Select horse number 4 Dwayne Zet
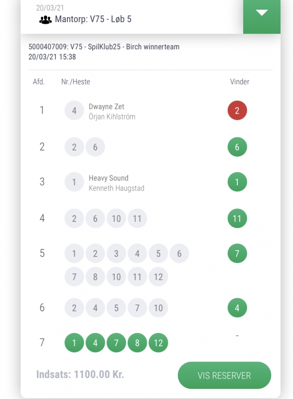Viewport: 293px width, 399px height. (74, 111)
